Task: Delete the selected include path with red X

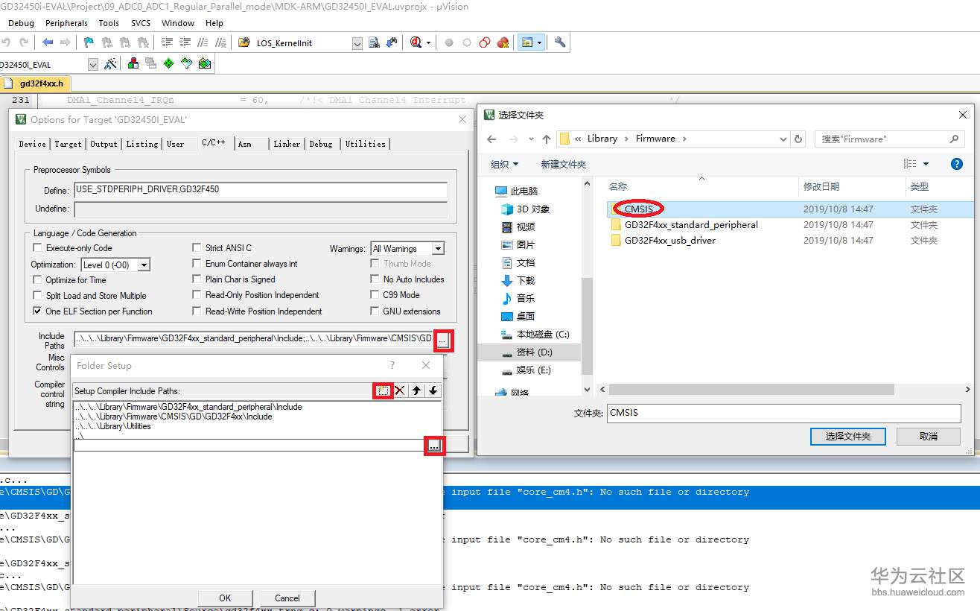Action: tap(400, 390)
